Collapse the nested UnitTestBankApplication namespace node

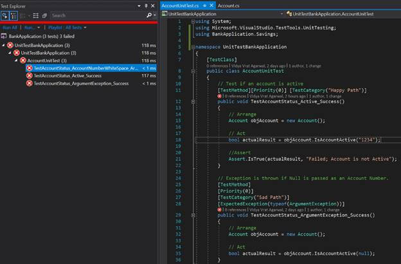10,53
